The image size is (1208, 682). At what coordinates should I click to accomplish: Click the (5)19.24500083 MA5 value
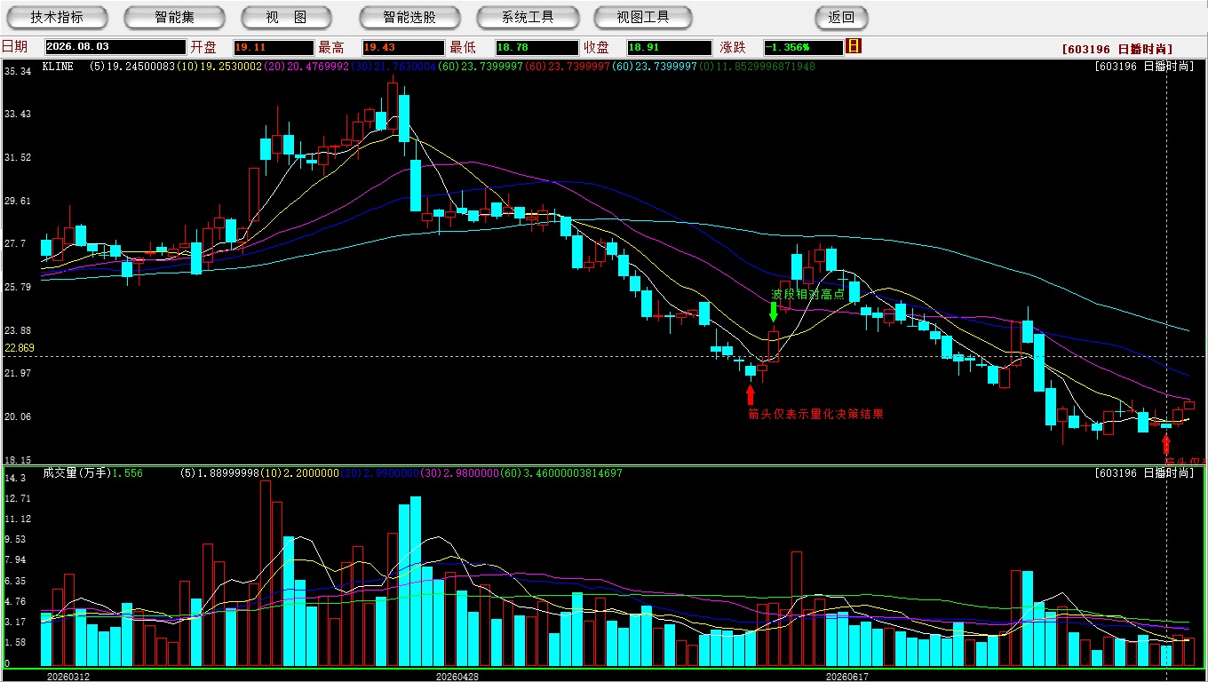pyautogui.click(x=132, y=66)
